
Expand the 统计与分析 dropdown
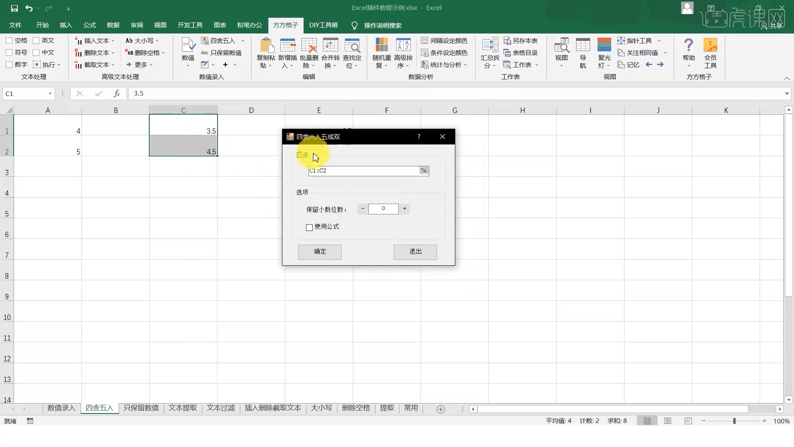(x=465, y=65)
